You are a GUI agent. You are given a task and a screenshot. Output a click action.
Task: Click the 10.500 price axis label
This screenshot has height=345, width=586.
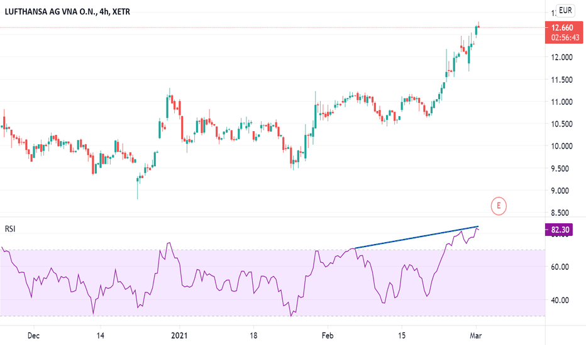pyautogui.click(x=561, y=124)
